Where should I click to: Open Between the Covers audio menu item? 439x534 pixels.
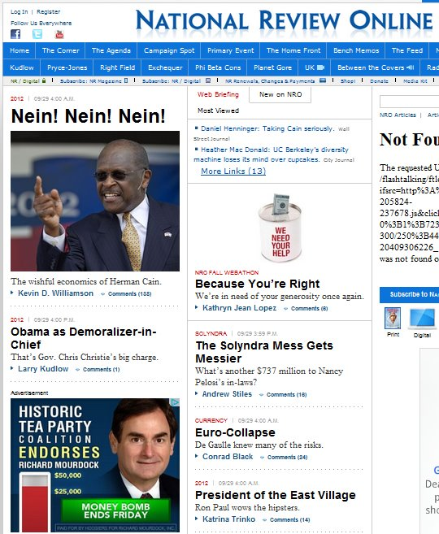click(376, 67)
